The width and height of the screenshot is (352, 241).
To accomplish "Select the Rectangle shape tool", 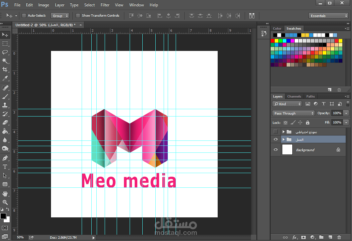I will (x=5, y=184).
